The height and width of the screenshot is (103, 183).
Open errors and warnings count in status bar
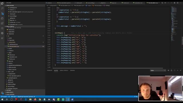click(14, 97)
